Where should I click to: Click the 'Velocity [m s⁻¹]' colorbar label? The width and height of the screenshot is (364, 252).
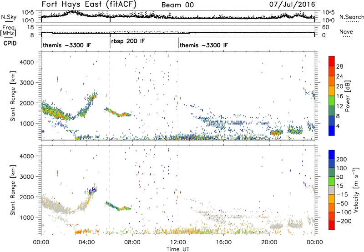click(356, 190)
